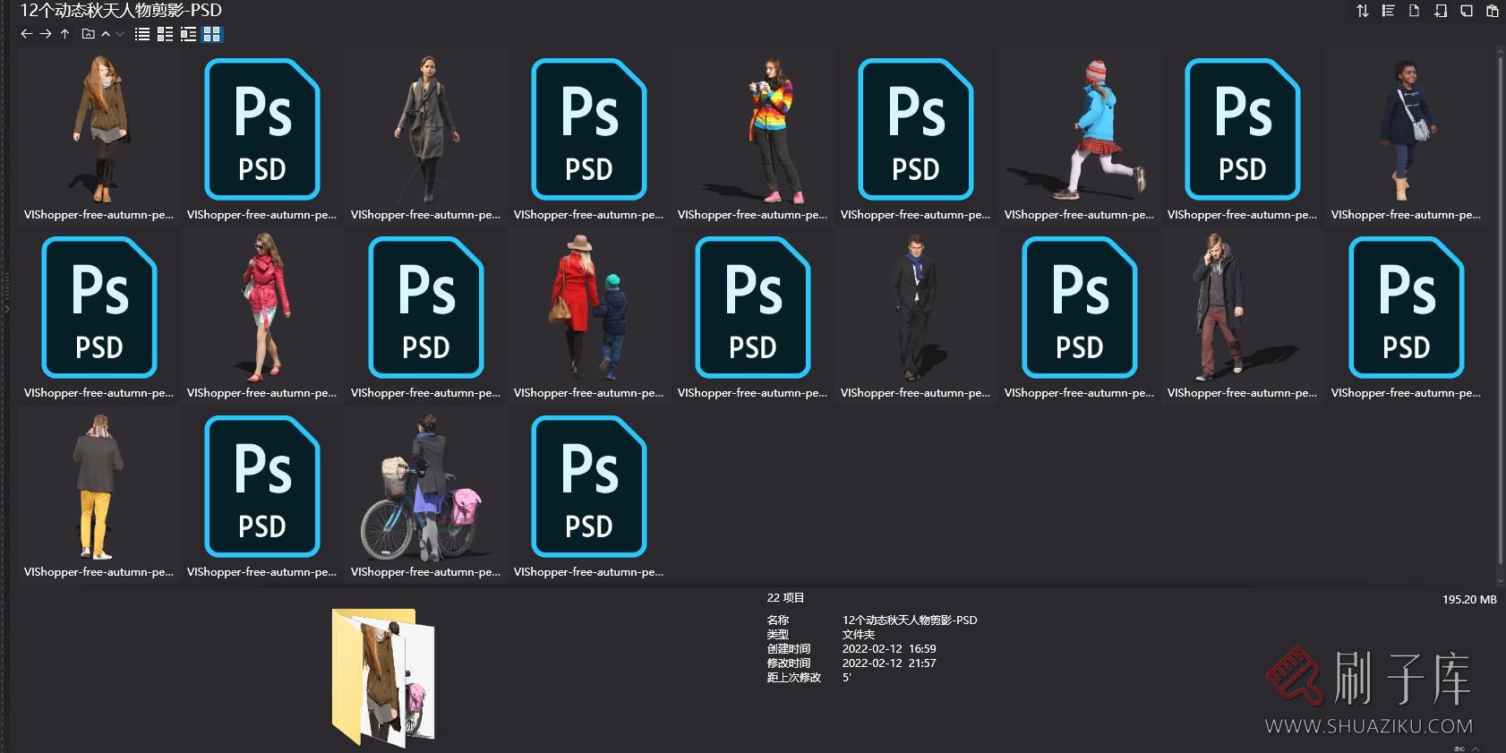
Task: Click the sticky note icon at top right
Action: click(1466, 11)
